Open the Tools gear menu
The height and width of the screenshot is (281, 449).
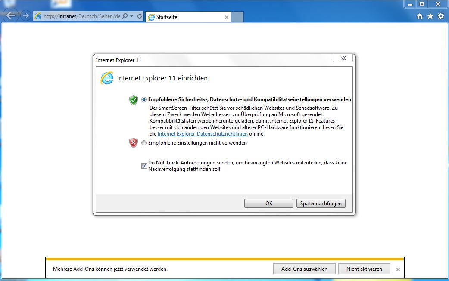point(441,16)
